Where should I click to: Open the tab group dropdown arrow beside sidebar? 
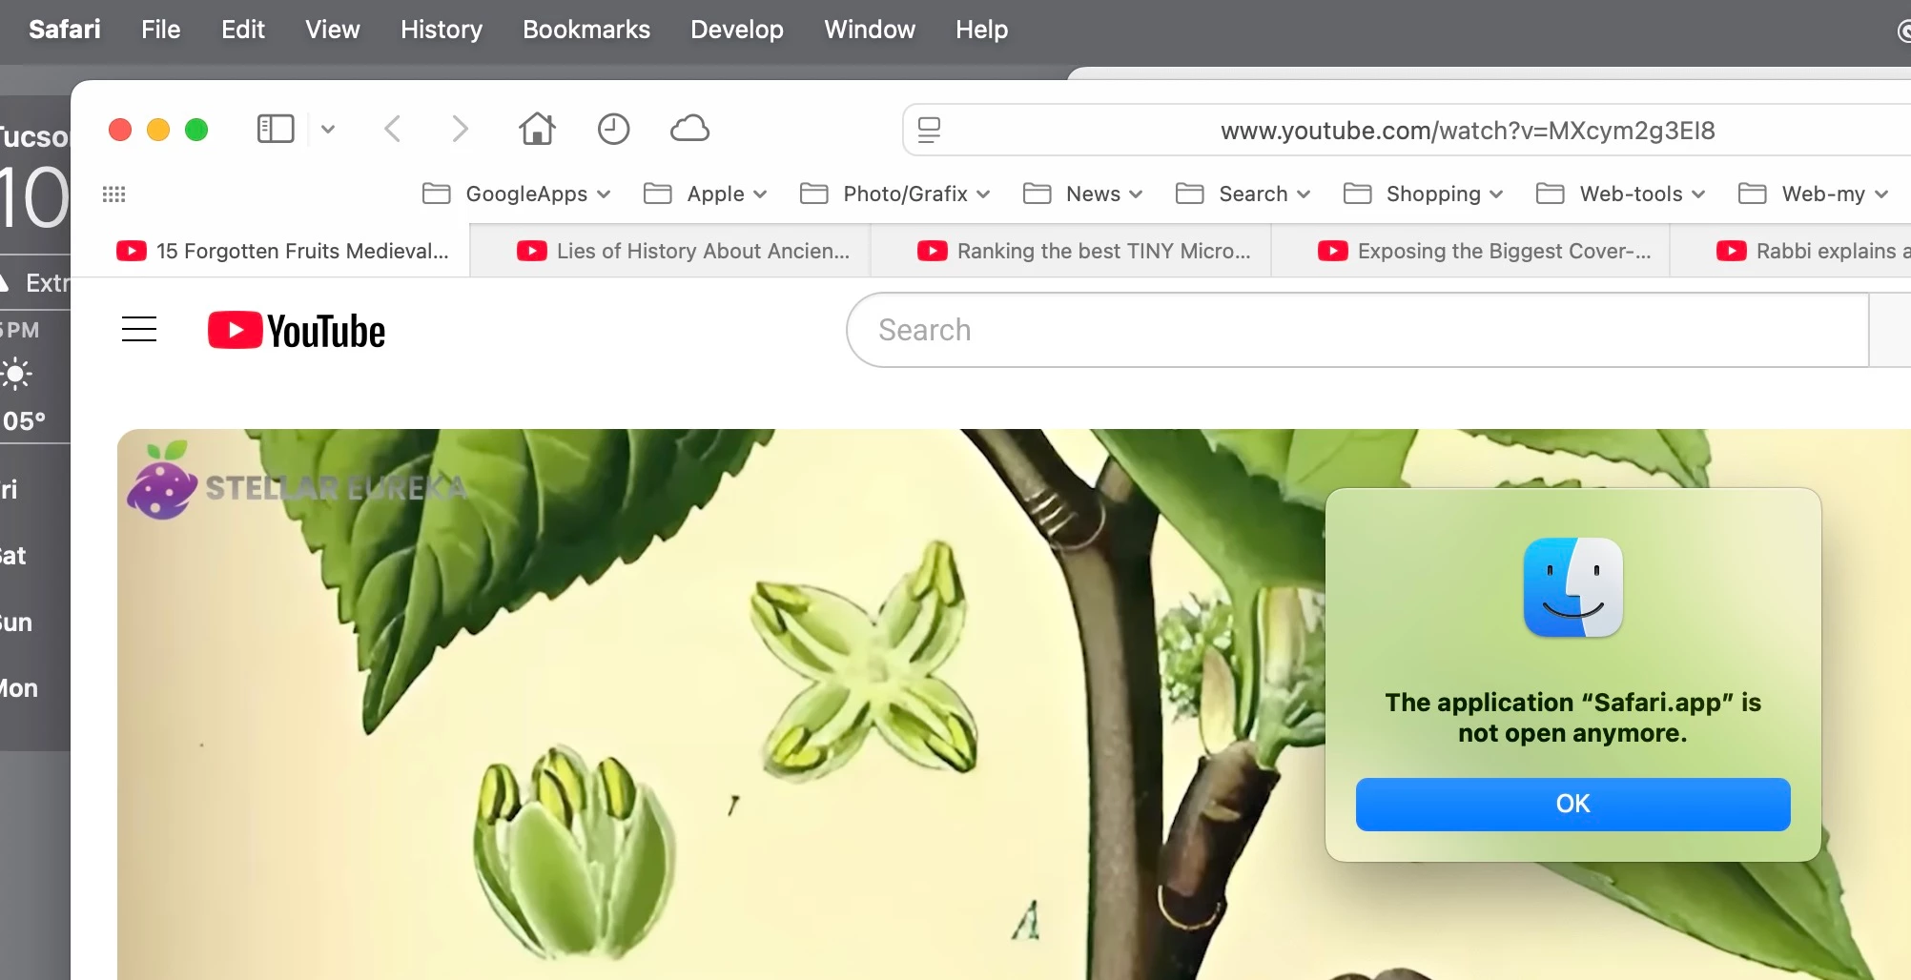point(328,129)
